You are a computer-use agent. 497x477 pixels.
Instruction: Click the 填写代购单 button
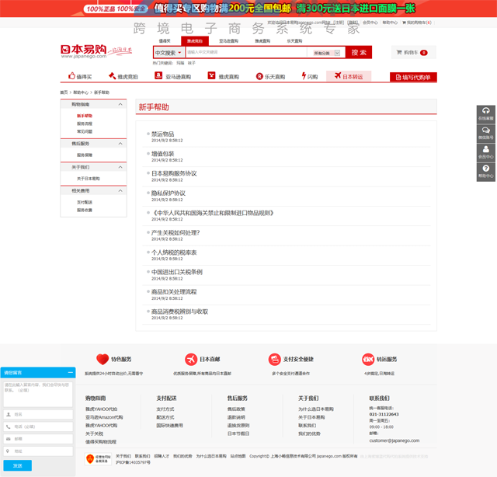click(x=413, y=78)
